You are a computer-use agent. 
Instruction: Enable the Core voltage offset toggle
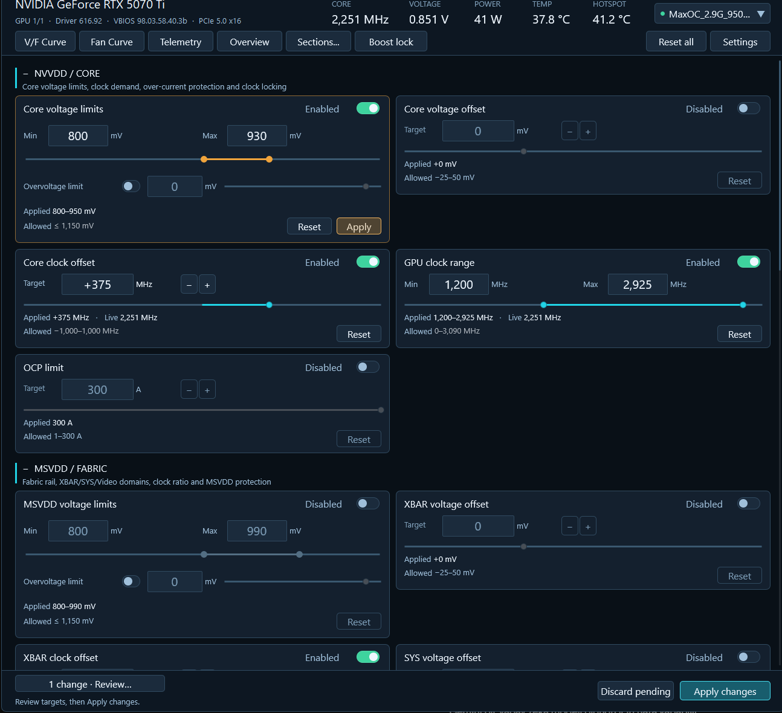749,108
